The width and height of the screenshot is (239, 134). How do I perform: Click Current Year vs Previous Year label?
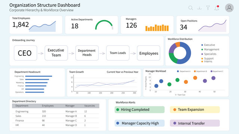123,72
